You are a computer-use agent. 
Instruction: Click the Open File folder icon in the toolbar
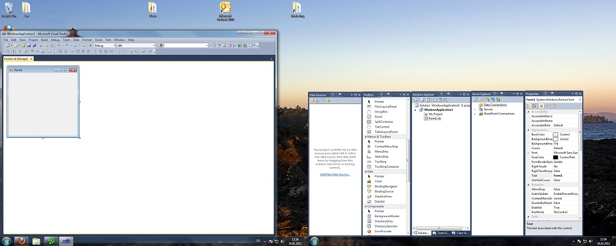(23, 46)
